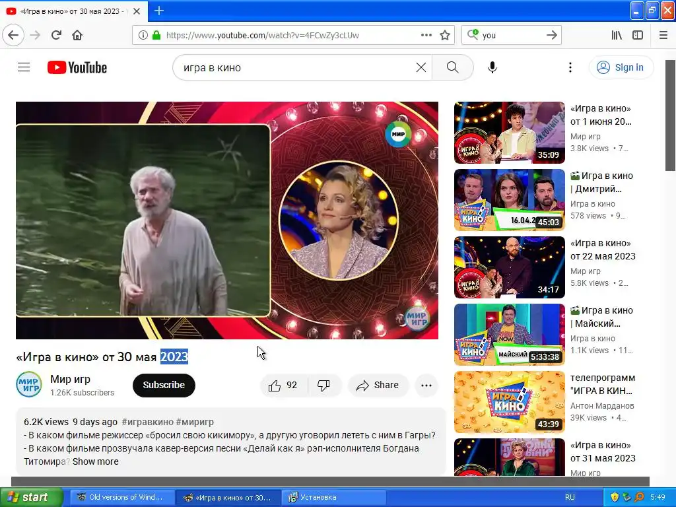
Task: Open the Игра в кино | Дмитрий title
Action: tap(602, 182)
